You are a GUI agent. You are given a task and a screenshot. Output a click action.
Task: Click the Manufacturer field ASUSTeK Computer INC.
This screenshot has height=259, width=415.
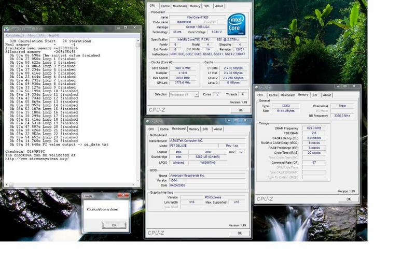pyautogui.click(x=207, y=141)
